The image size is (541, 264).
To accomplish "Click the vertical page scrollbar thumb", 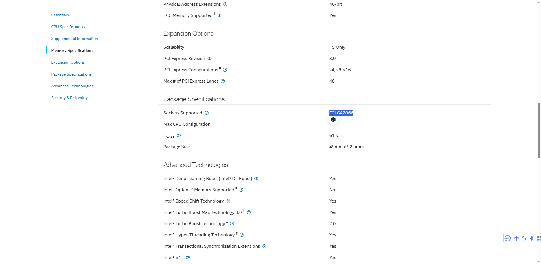I will tap(539, 130).
